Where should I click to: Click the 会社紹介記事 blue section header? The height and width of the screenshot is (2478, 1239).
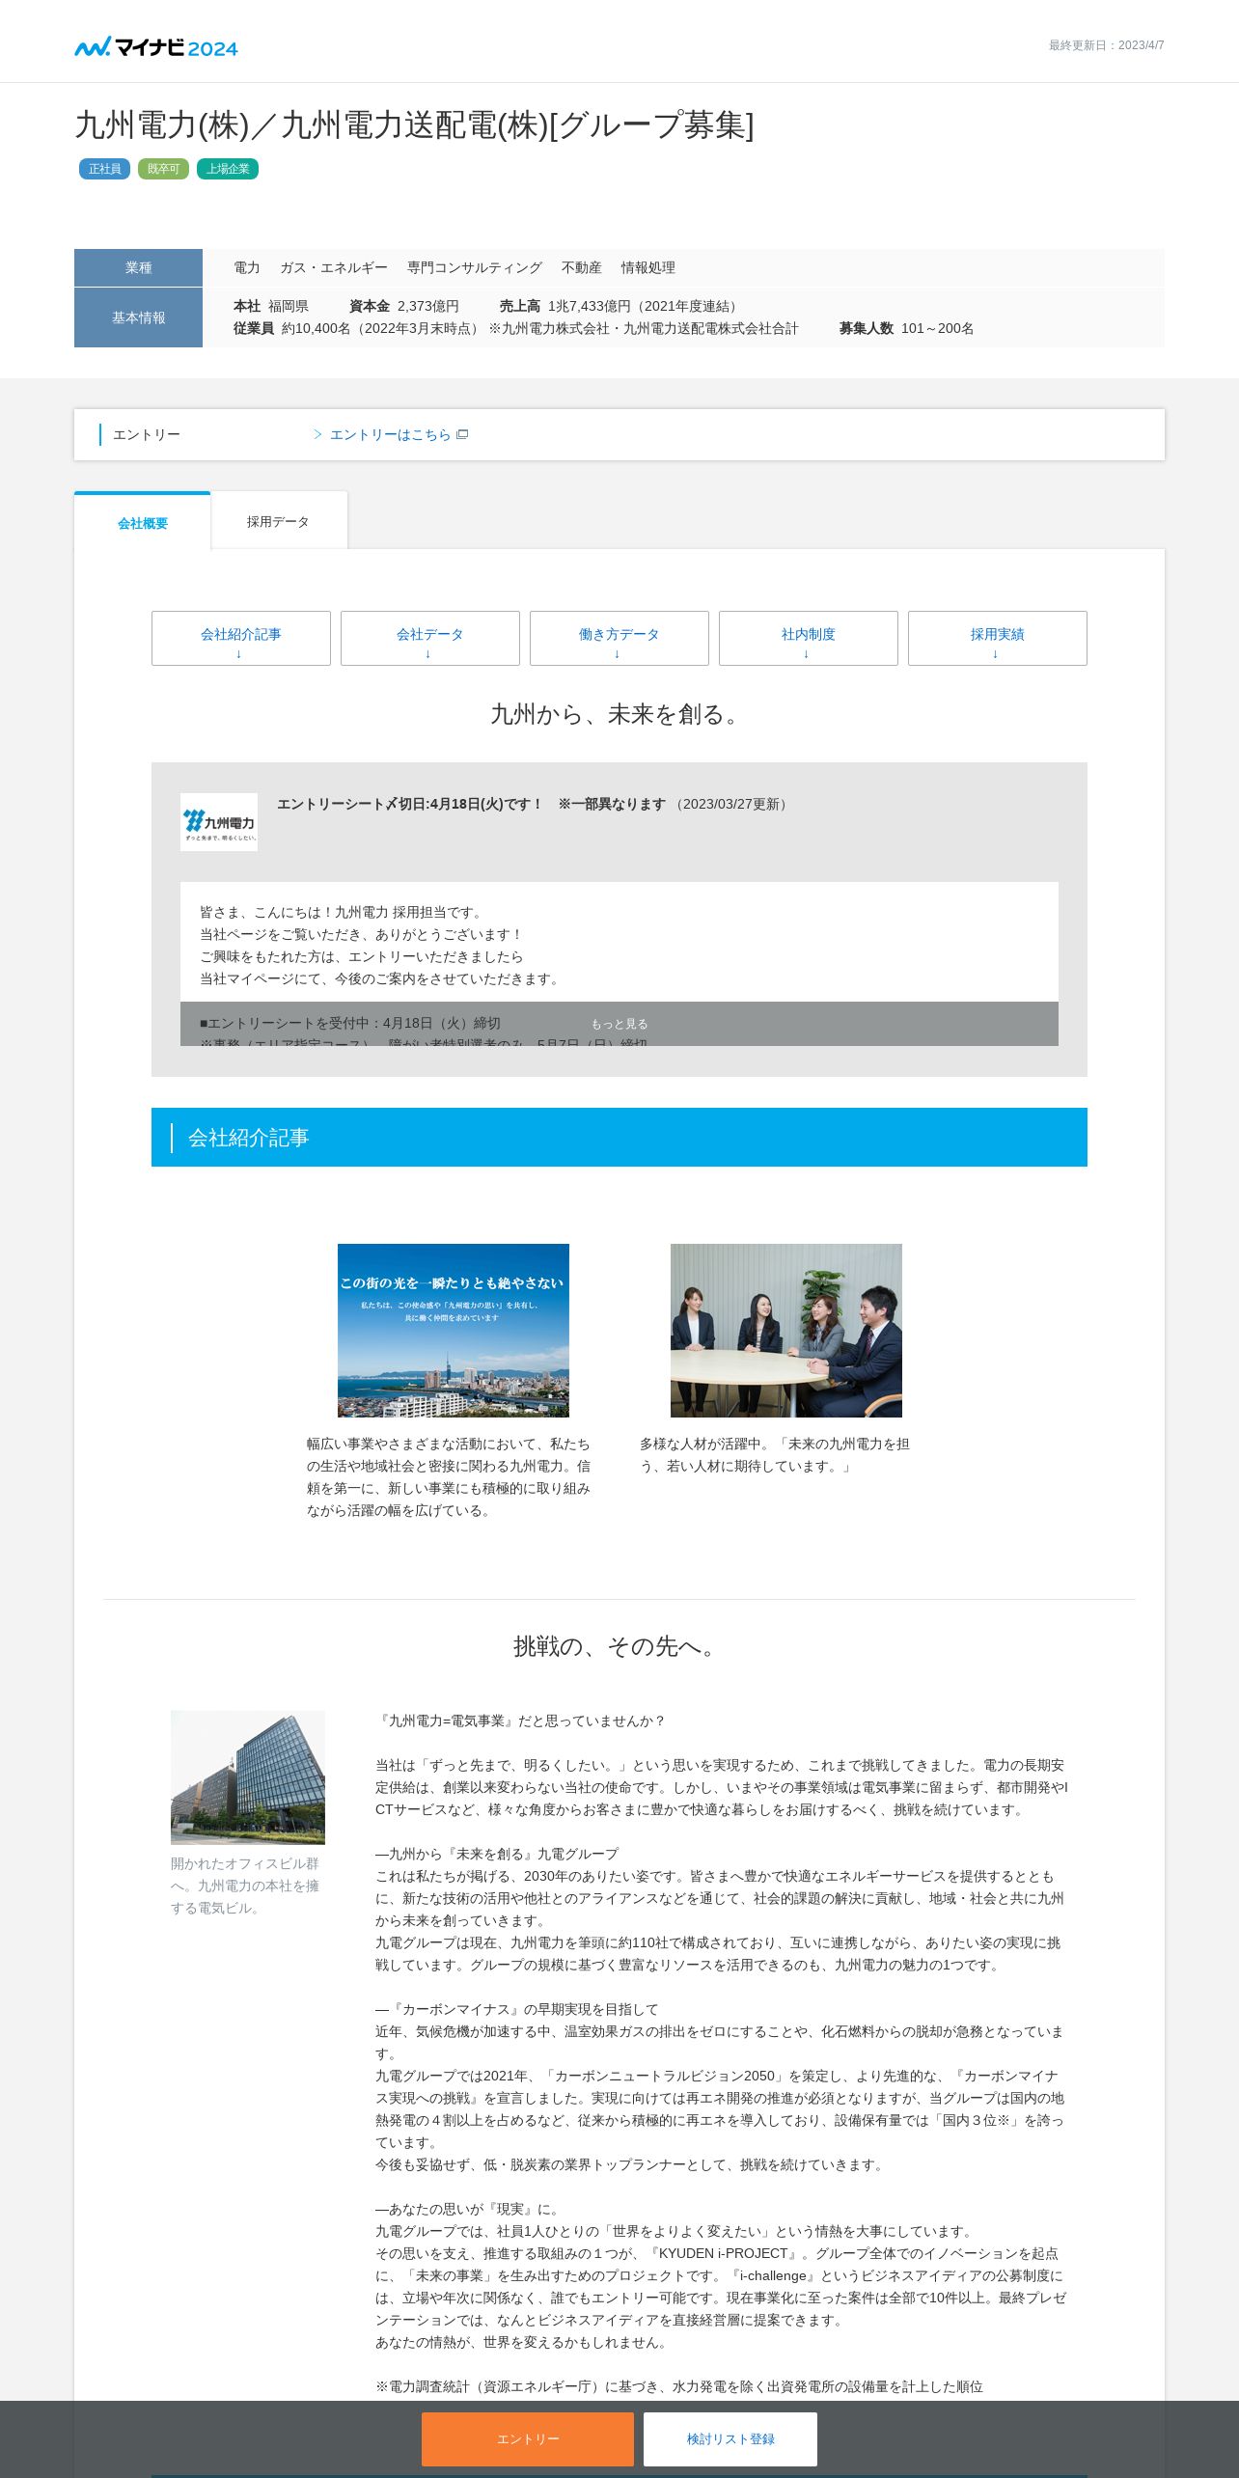click(619, 1137)
